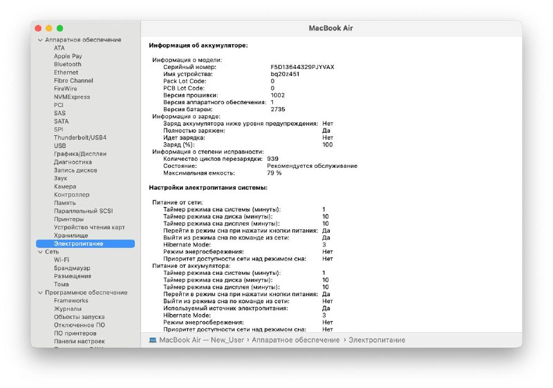Collapse the Программное обеспечение section
The height and width of the screenshot is (388, 553).
tap(40, 293)
